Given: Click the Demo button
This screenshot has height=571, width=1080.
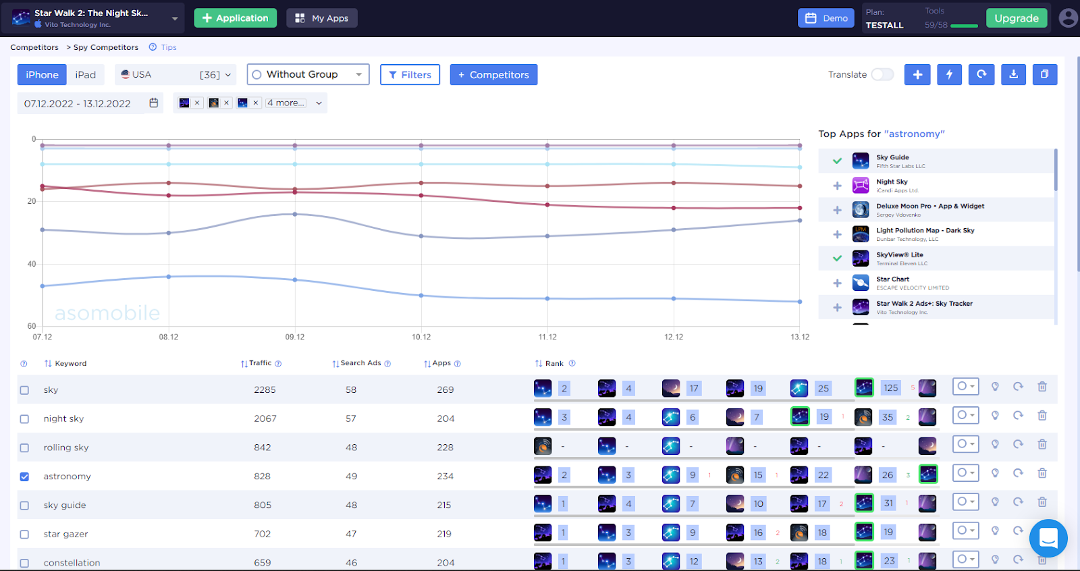Looking at the screenshot, I should click(826, 18).
